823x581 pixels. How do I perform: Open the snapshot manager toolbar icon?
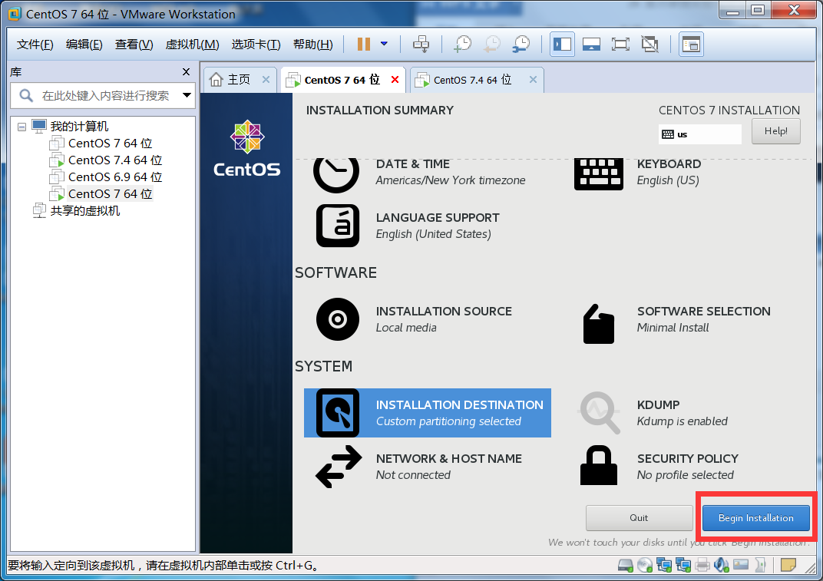(x=521, y=44)
